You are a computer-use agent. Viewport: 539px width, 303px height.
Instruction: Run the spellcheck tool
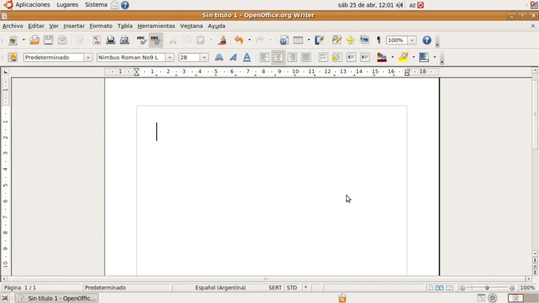click(x=139, y=40)
